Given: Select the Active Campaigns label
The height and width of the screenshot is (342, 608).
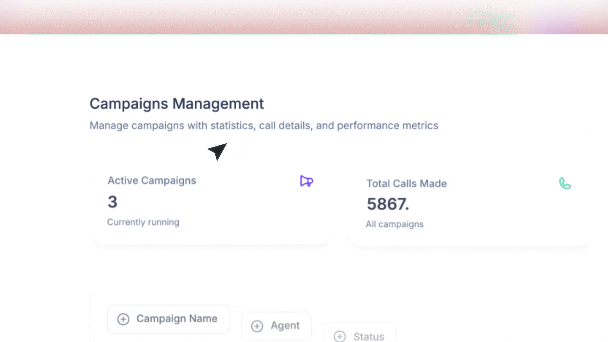Looking at the screenshot, I should pyautogui.click(x=152, y=180).
